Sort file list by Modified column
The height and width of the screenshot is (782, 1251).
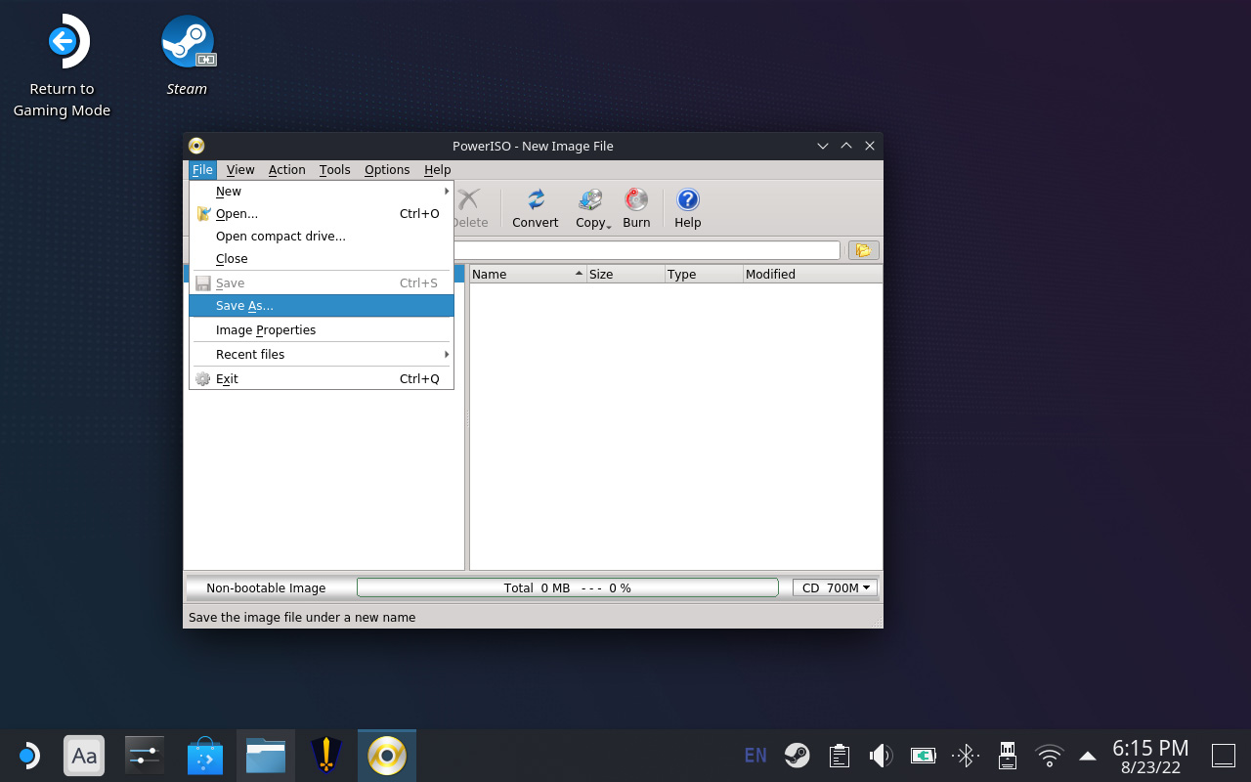tap(812, 274)
